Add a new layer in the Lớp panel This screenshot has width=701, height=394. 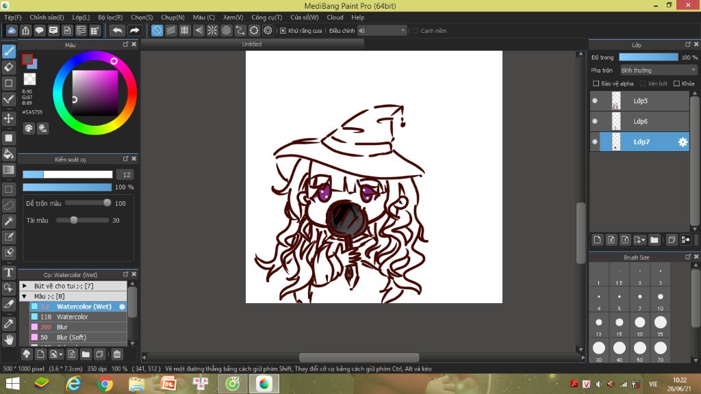(x=597, y=240)
